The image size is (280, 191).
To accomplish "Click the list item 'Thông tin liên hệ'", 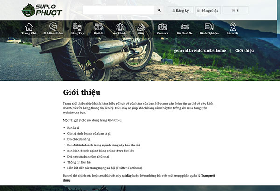I will (79, 162).
